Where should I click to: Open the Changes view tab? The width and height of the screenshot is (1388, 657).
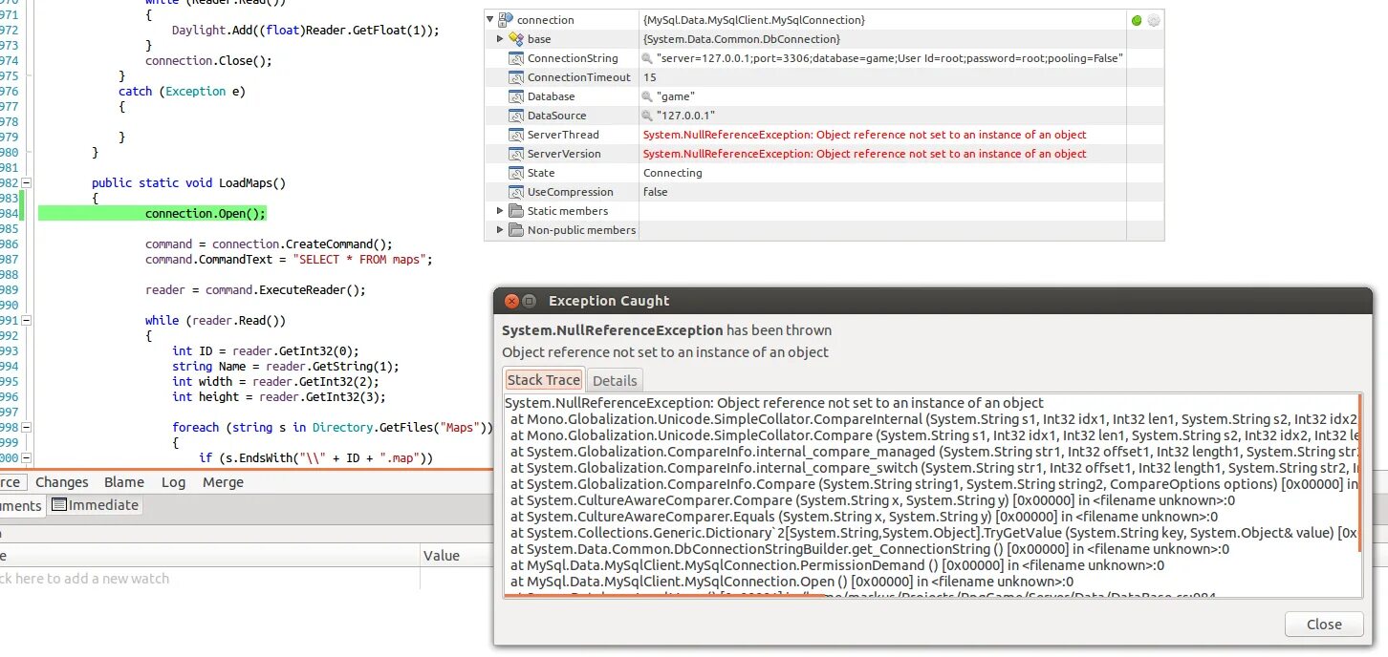tap(61, 482)
